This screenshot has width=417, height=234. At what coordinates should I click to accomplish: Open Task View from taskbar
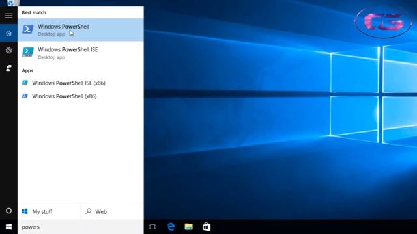click(x=152, y=227)
